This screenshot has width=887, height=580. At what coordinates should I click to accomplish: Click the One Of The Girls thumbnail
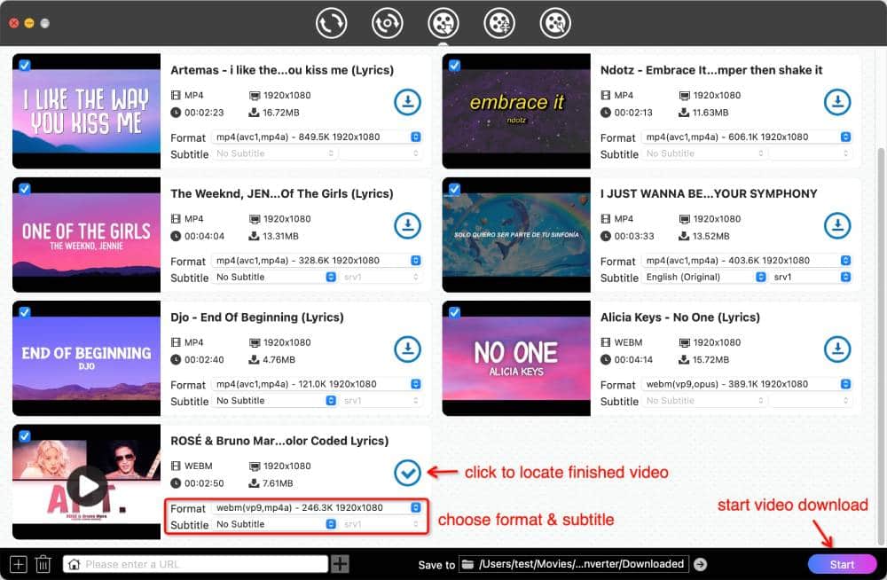(x=87, y=235)
